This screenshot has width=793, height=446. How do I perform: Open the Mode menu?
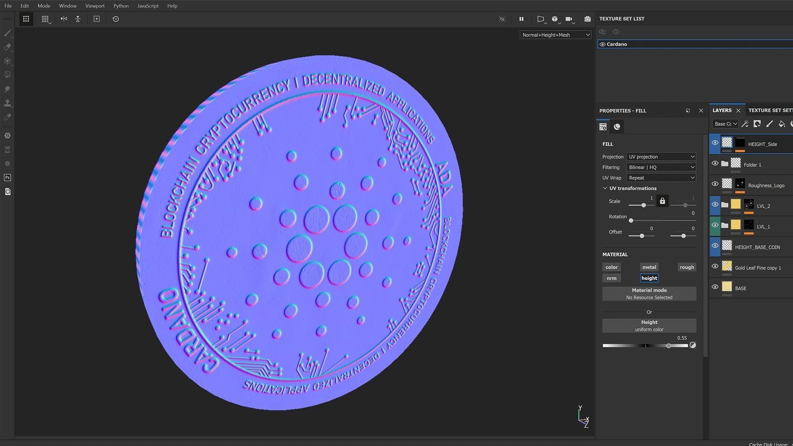coord(44,6)
